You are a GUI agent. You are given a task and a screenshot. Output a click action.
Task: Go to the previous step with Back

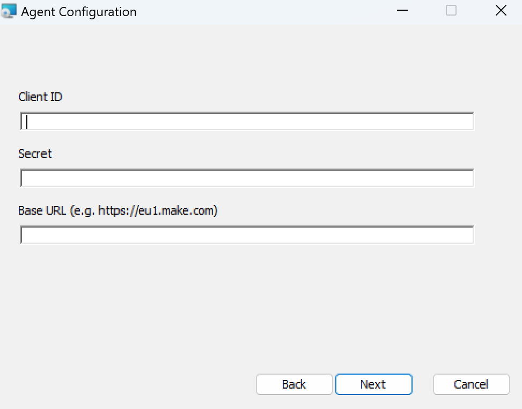coord(295,384)
